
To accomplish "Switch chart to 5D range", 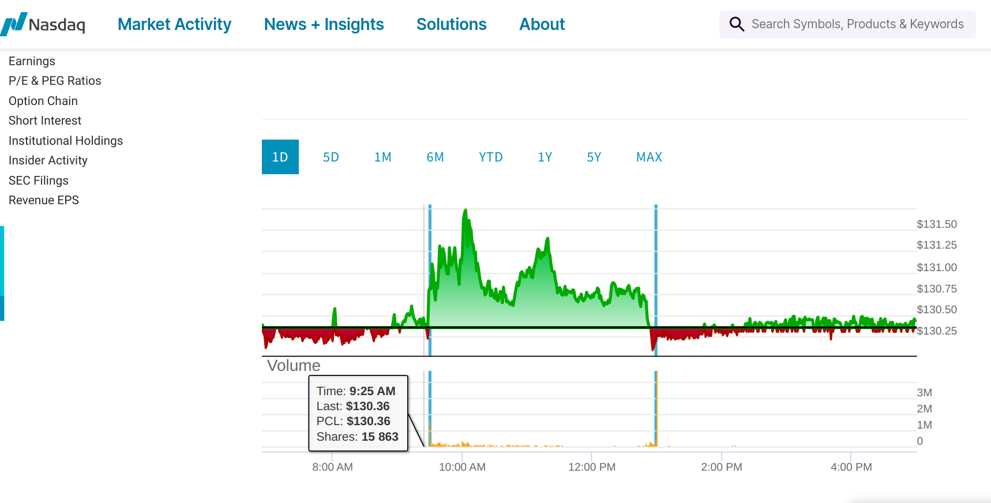I will tap(331, 157).
